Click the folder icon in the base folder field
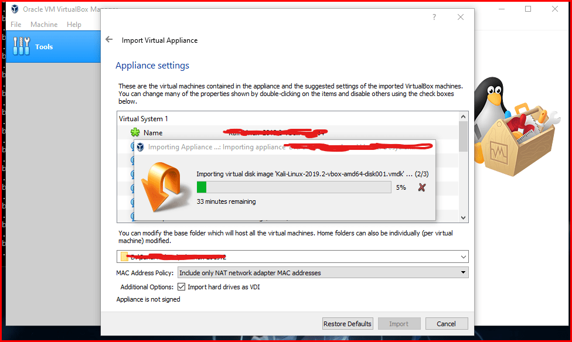 point(124,256)
